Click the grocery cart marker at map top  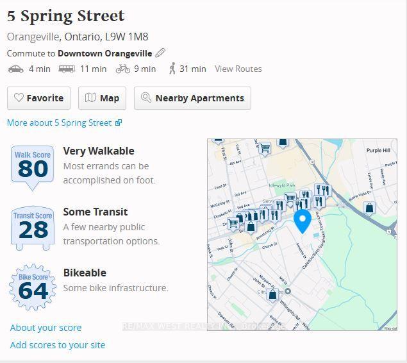click(265, 149)
